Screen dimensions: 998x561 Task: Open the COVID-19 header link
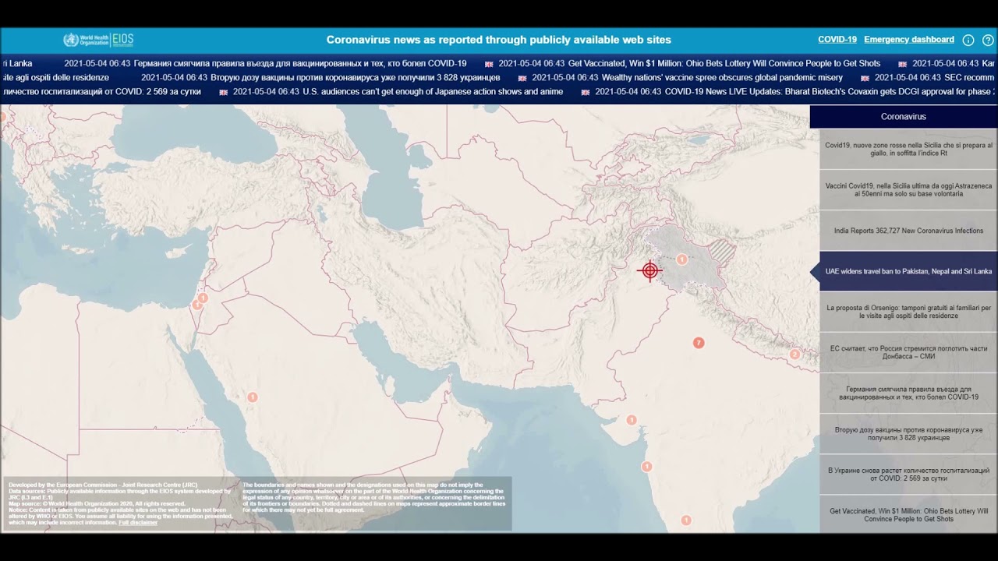click(x=837, y=40)
